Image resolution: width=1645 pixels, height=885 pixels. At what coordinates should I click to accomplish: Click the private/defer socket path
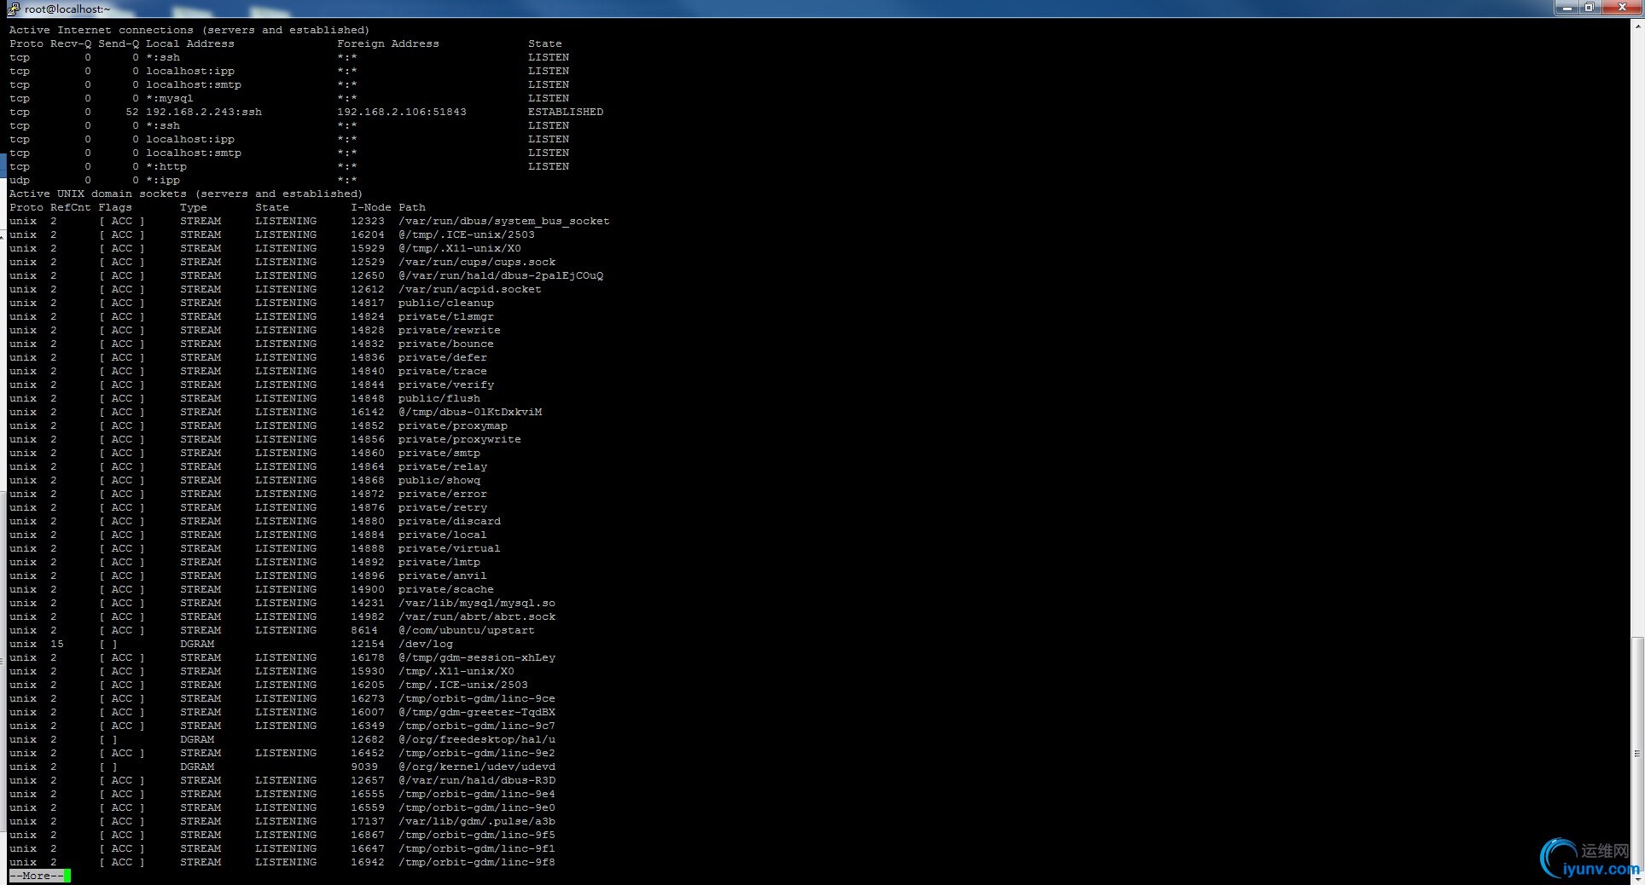443,357
